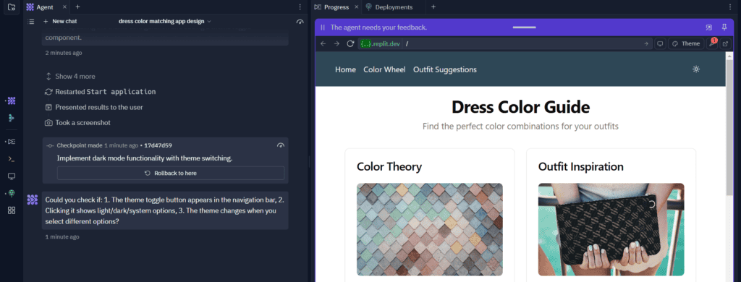Click the agent message asking to check theme
Viewport: 741px width, 282px height.
pyautogui.click(x=165, y=210)
